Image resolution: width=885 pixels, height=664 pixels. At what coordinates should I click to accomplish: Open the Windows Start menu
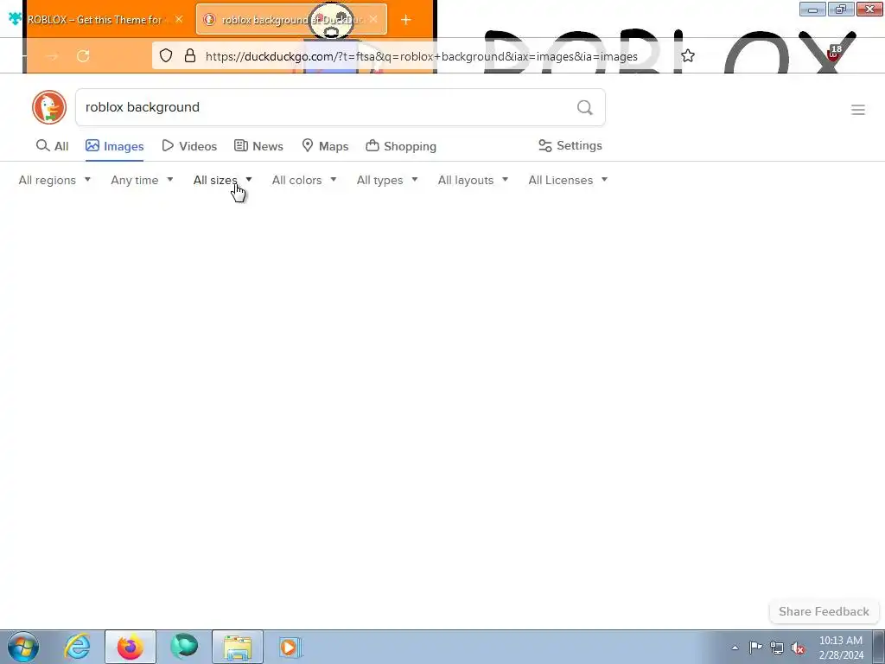tap(23, 647)
